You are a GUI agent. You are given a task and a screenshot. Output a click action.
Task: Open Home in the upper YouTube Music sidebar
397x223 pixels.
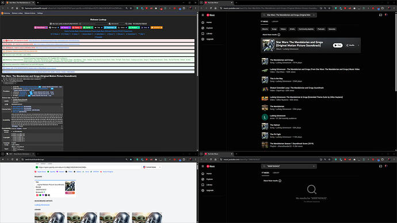[209, 22]
